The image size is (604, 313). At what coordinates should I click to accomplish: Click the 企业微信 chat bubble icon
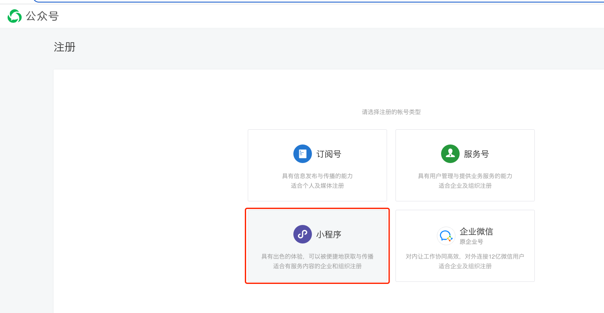(x=446, y=236)
